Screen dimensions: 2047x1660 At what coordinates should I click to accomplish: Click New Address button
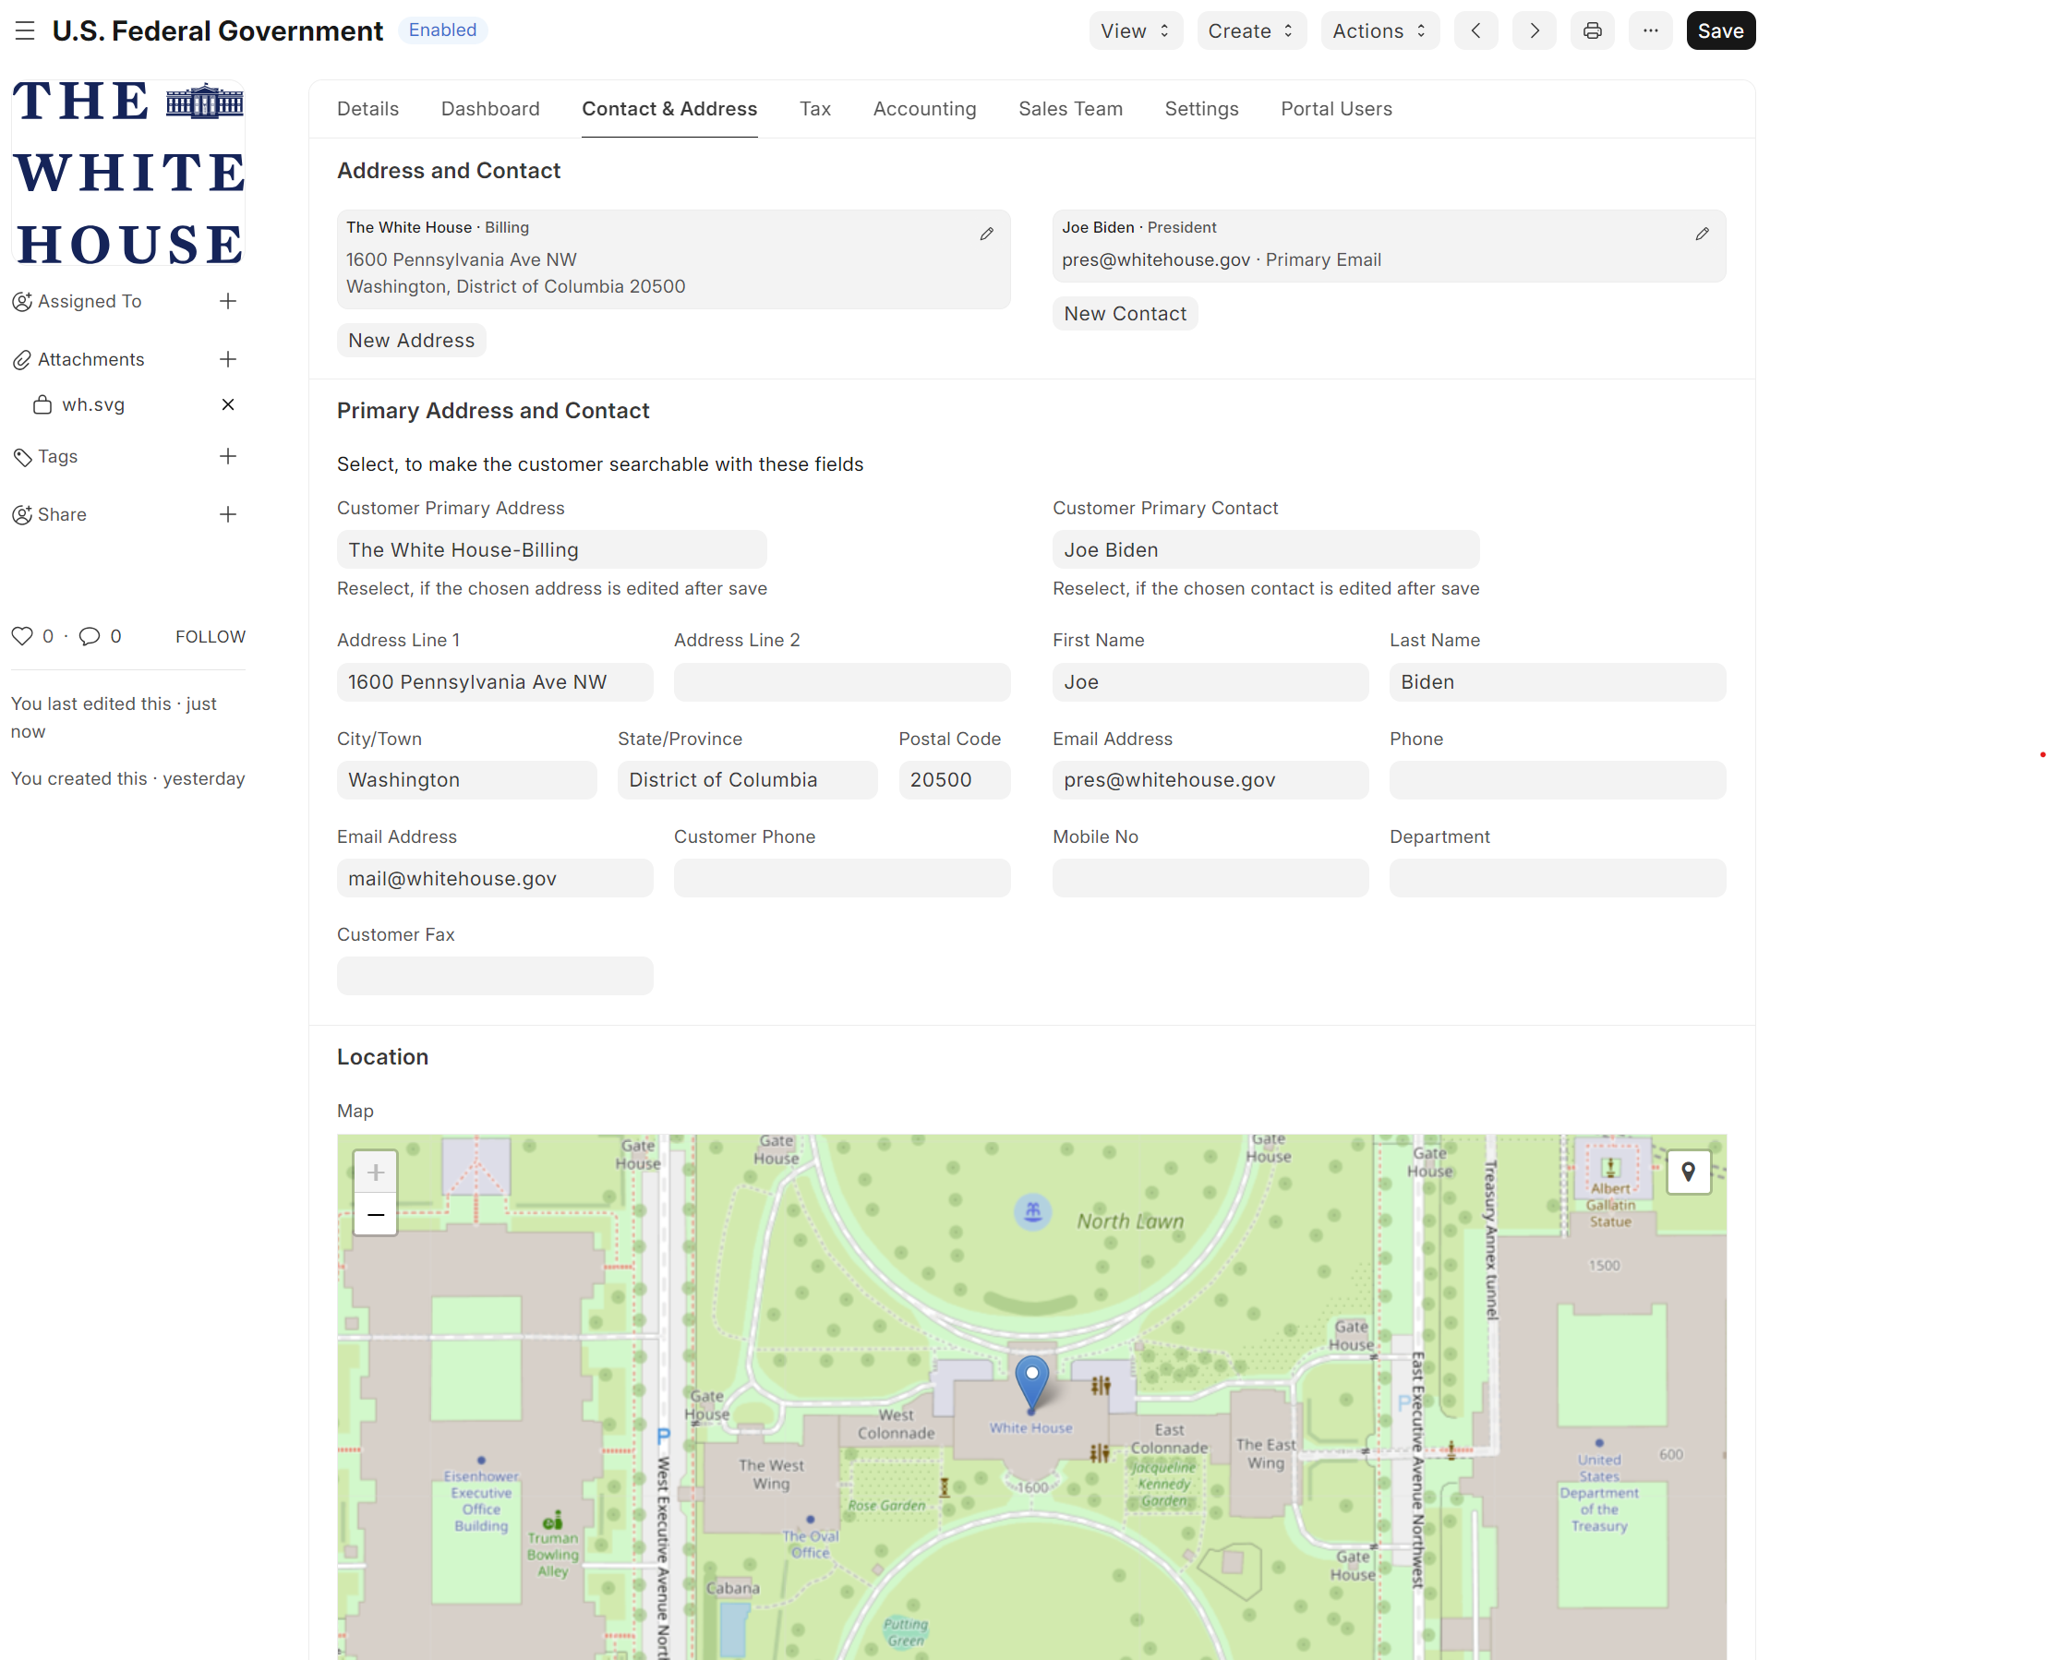point(411,341)
